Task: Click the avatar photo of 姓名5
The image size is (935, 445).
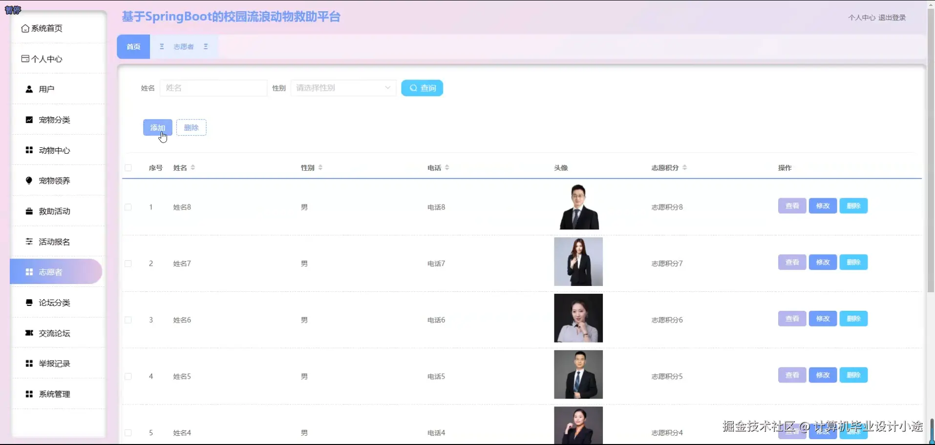Action: click(578, 374)
